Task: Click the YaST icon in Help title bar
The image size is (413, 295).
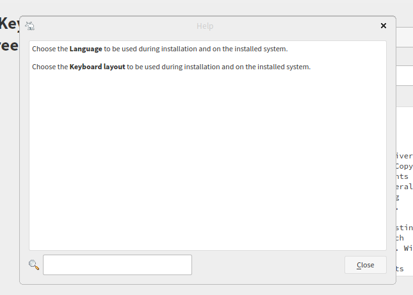Action: pos(29,26)
